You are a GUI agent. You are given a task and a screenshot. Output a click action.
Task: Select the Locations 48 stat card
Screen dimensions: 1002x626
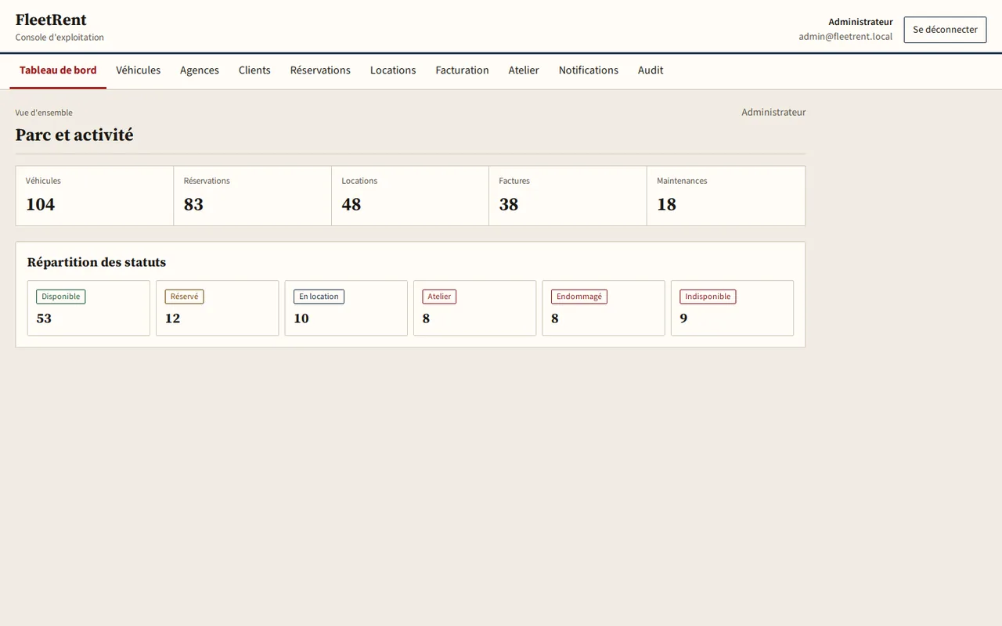[410, 196]
